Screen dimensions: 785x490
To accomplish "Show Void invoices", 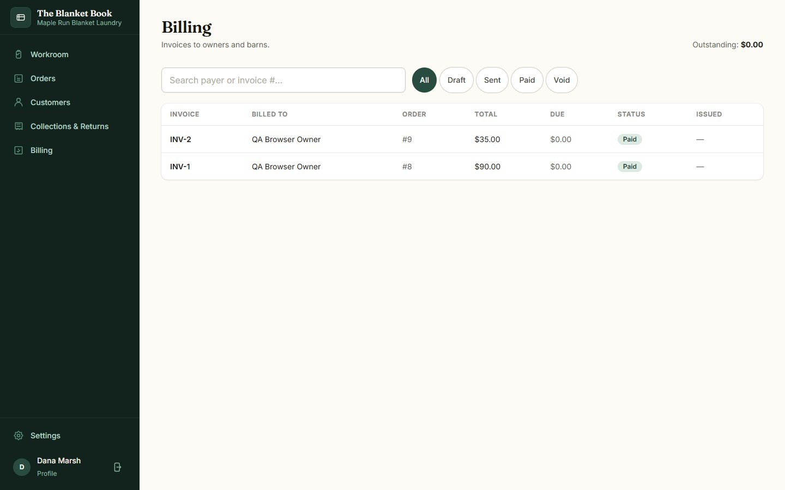I will [561, 80].
